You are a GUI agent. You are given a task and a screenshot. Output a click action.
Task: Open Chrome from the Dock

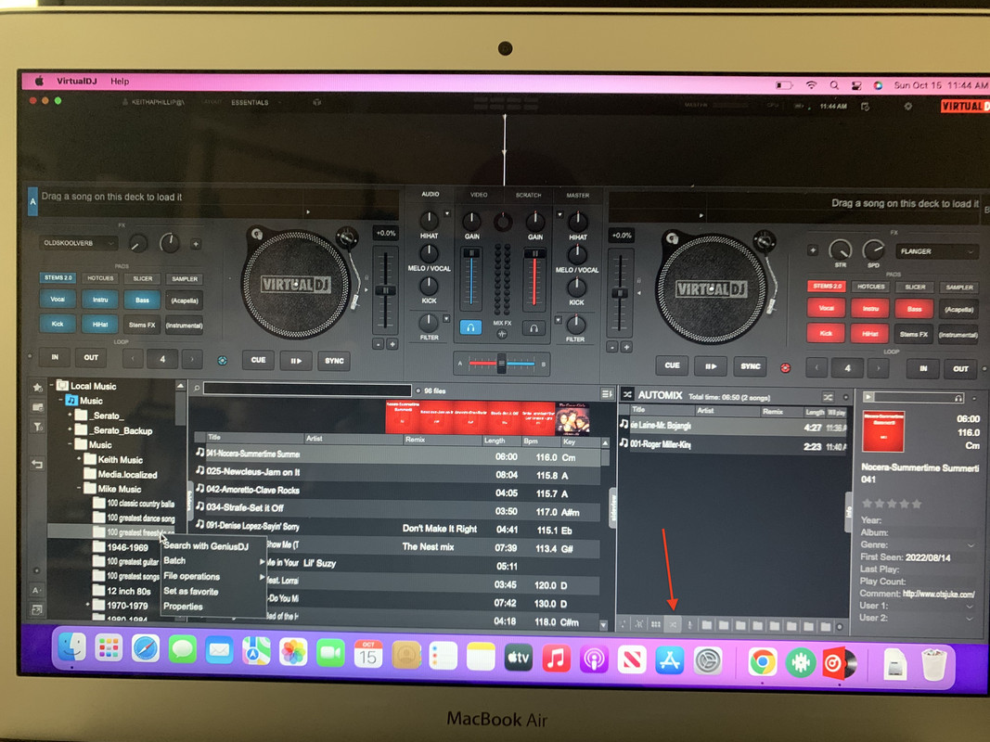(762, 661)
